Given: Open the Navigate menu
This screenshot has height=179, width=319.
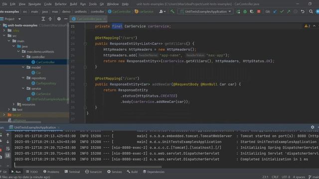Looking at the screenshot, I should [34, 4].
